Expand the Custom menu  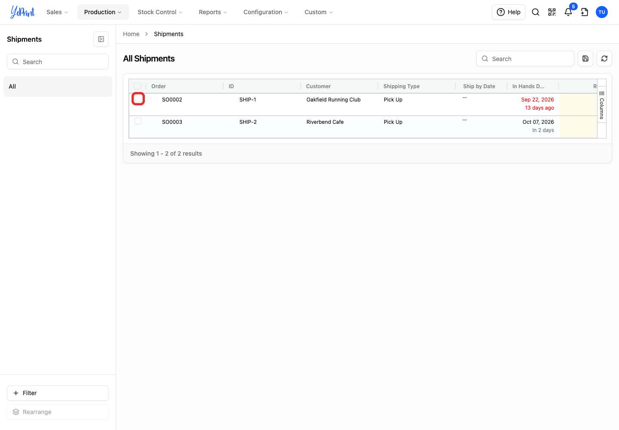point(319,12)
